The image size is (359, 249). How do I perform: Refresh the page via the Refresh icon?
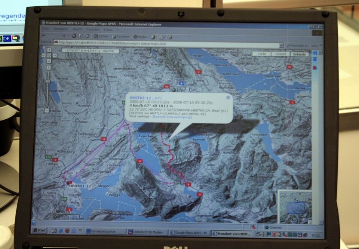coord(81,36)
